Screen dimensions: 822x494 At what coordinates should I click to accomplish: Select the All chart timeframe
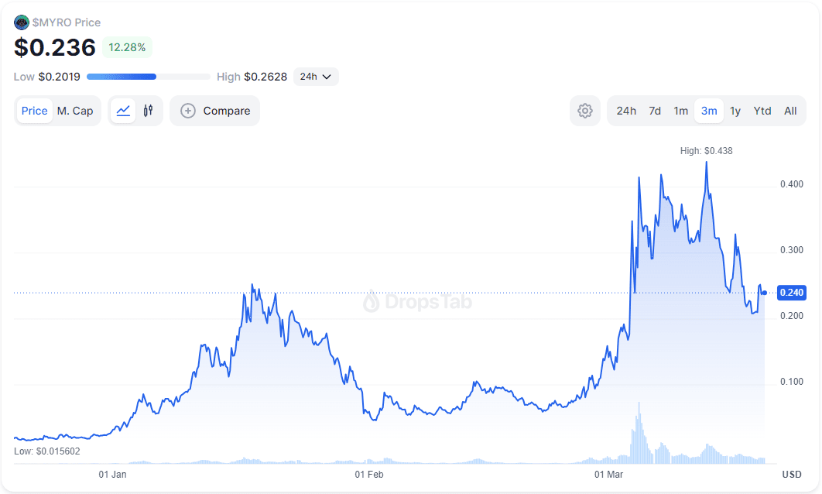pos(790,111)
